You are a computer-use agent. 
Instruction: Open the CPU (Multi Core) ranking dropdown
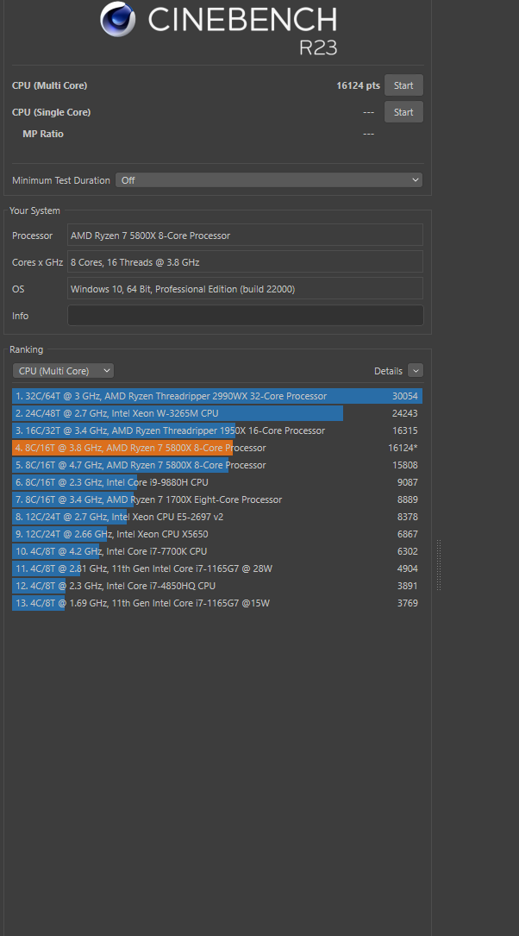pos(63,371)
